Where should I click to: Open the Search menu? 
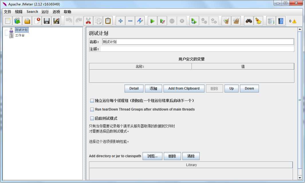[x=32, y=12]
